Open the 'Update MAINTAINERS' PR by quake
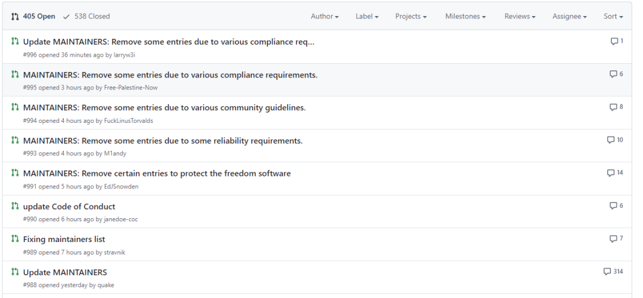 click(65, 272)
